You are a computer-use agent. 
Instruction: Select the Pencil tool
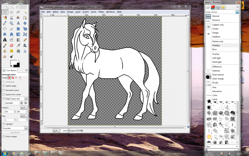[x=25, y=40]
